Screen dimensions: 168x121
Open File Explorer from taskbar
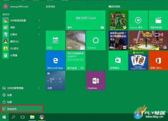(x=32, y=117)
